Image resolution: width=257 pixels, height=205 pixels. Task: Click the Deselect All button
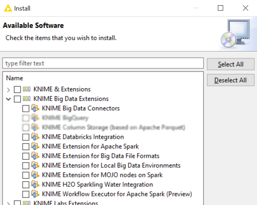point(231,80)
